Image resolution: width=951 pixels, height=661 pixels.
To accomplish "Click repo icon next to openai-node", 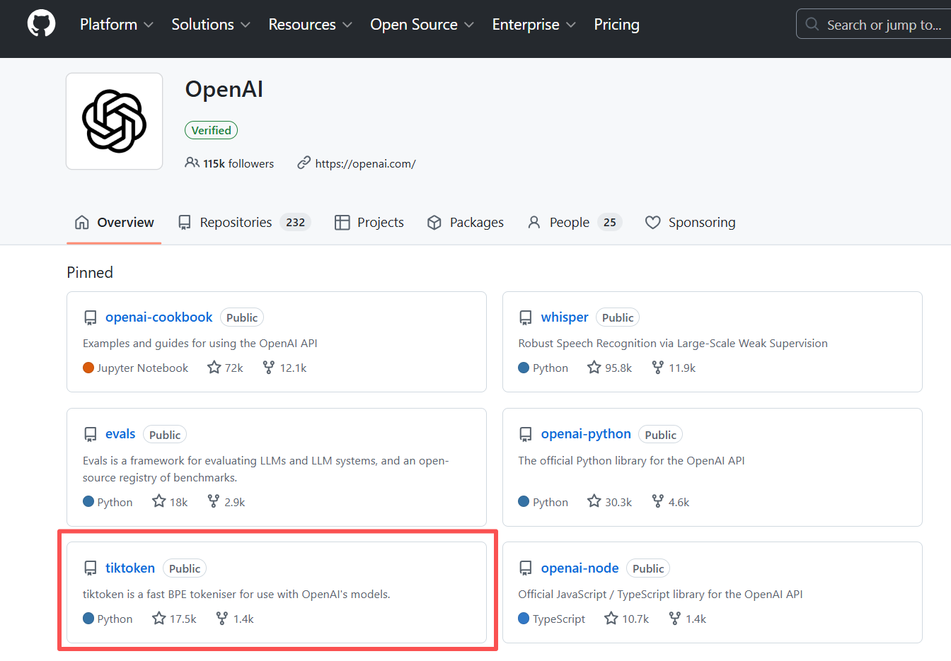I will 526,568.
